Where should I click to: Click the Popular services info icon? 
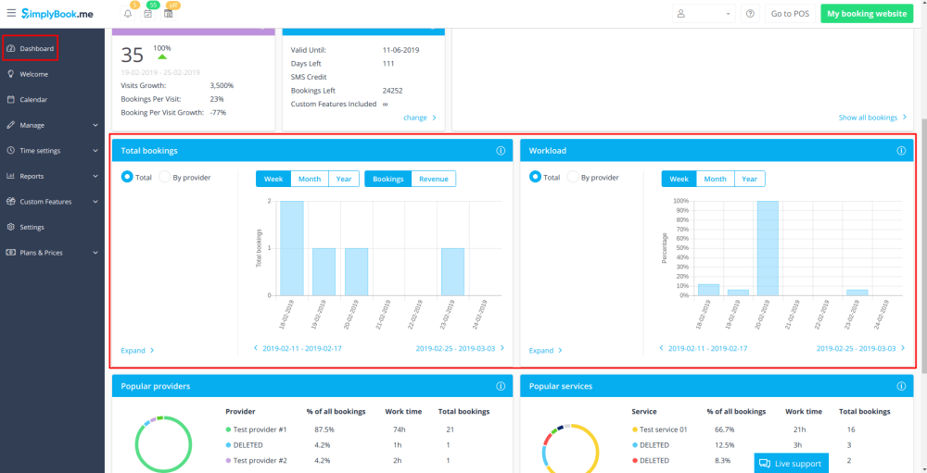click(901, 386)
